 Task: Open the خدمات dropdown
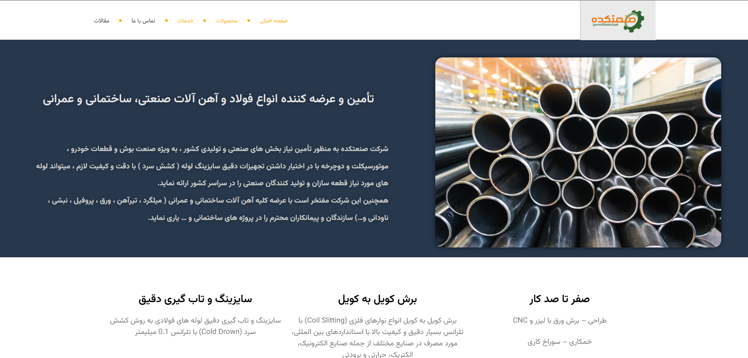click(x=185, y=20)
